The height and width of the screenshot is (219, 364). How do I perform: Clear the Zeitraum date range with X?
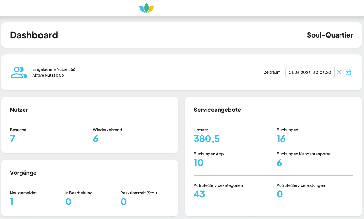(x=339, y=72)
